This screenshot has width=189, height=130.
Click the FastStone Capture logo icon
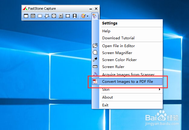pos(25,8)
